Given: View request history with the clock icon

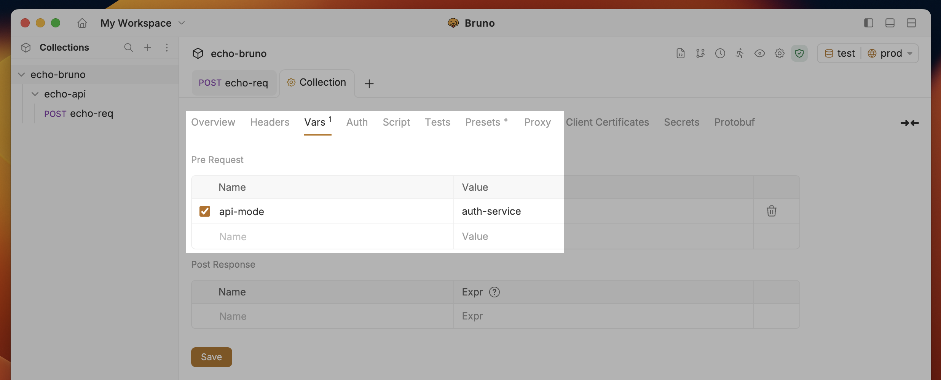Looking at the screenshot, I should pos(720,53).
